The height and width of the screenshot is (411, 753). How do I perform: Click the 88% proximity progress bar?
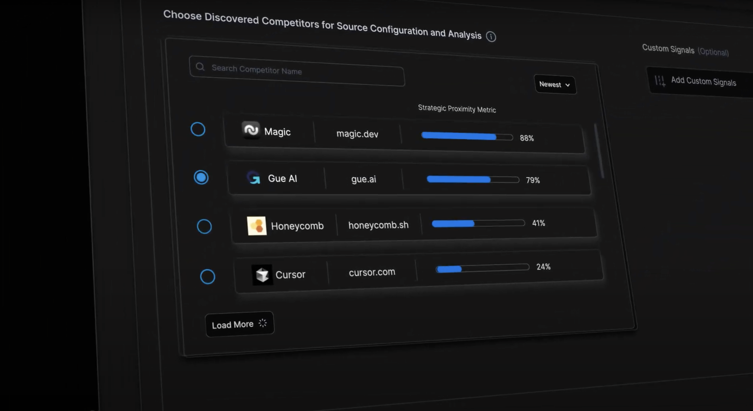467,136
